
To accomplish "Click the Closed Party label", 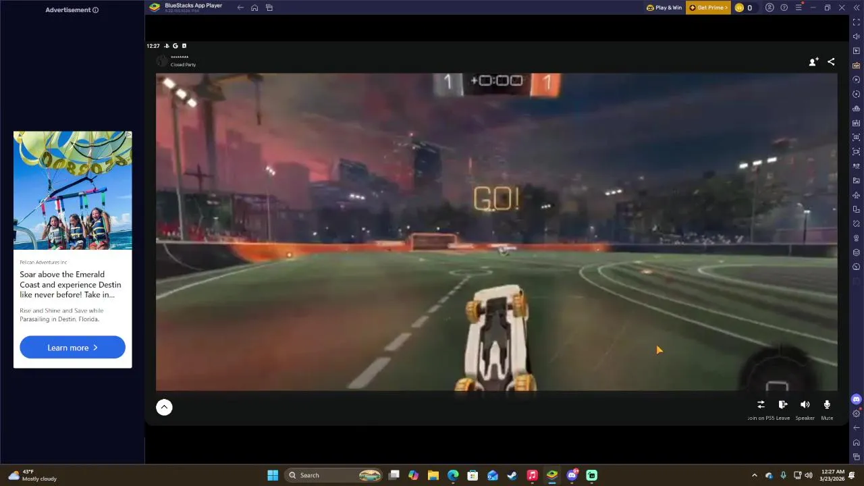I will point(183,65).
